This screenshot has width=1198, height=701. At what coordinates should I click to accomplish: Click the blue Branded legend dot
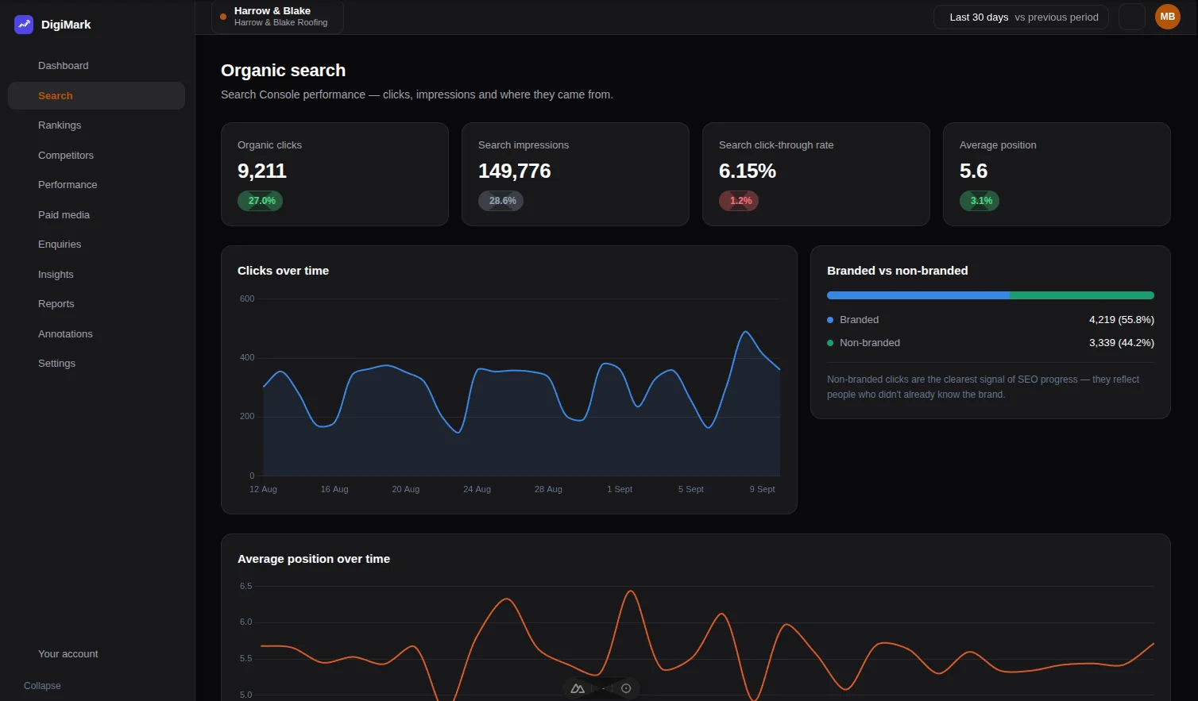coord(830,320)
